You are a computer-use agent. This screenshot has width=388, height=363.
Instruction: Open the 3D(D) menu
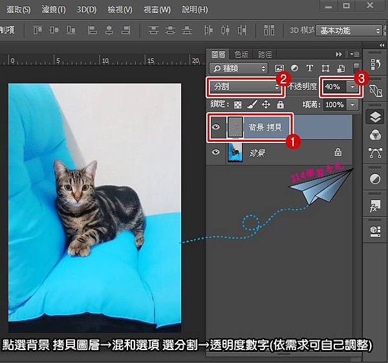point(87,10)
